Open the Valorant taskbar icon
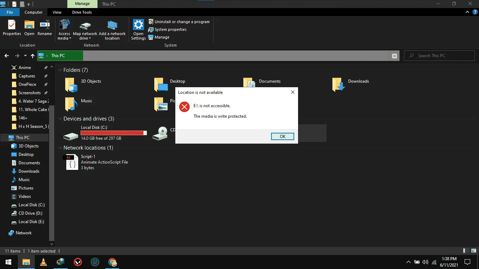This screenshot has width=479, height=269. (x=78, y=262)
